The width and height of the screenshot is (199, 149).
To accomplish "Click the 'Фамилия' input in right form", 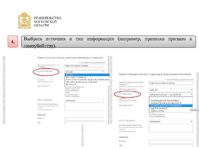I will [x=171, y=142].
